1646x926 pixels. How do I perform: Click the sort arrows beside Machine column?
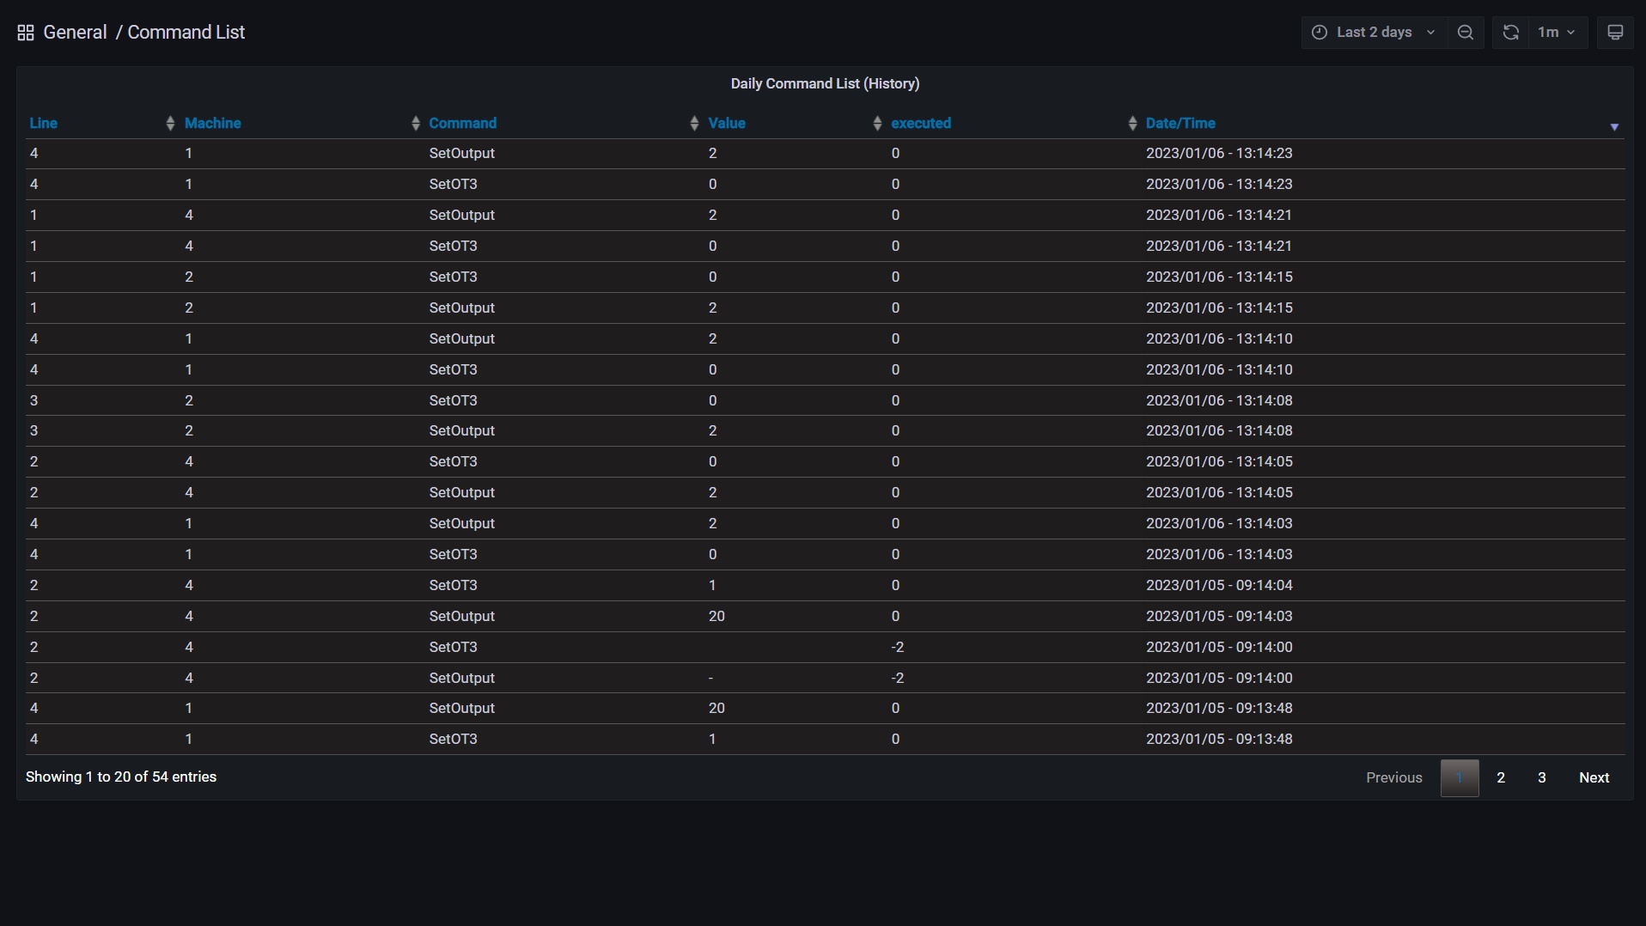coord(415,124)
